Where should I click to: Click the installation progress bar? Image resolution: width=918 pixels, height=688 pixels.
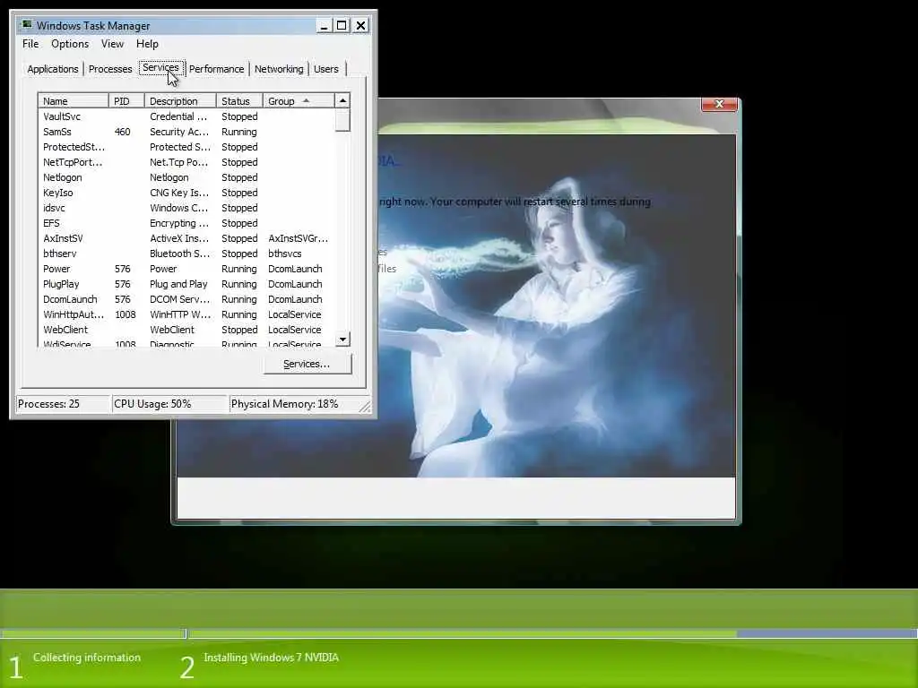tap(459, 633)
